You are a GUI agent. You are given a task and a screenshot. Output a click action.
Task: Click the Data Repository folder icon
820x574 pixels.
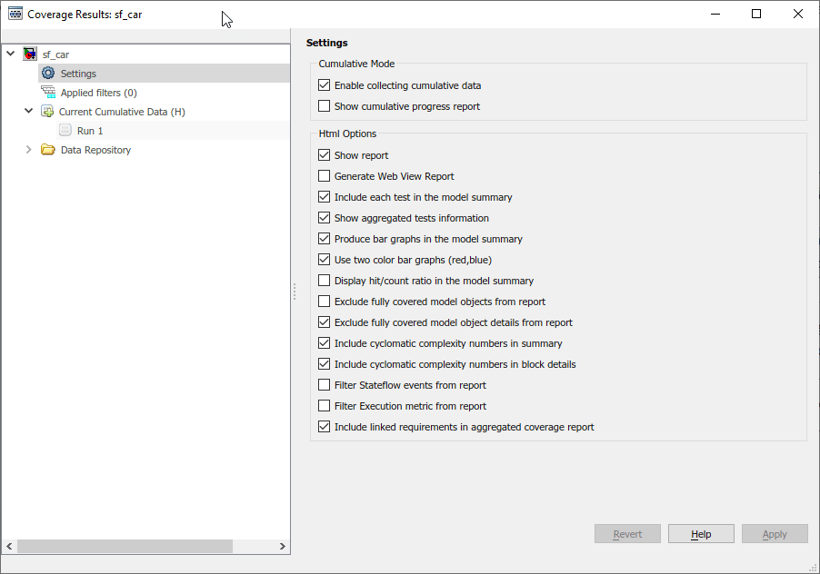click(48, 149)
